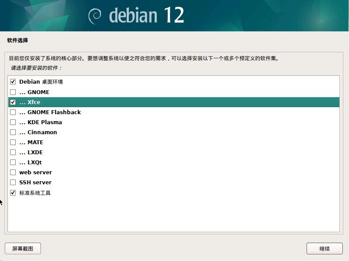Click the 继续 button
The image size is (349, 261).
coord(325,248)
